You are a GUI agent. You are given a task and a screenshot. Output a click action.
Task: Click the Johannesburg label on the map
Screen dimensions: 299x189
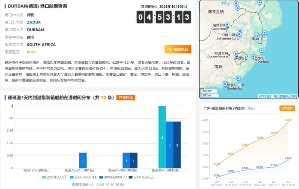(x=227, y=38)
